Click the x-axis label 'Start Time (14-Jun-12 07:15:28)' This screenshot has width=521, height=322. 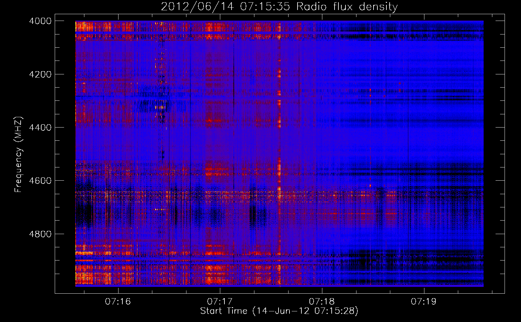279,311
